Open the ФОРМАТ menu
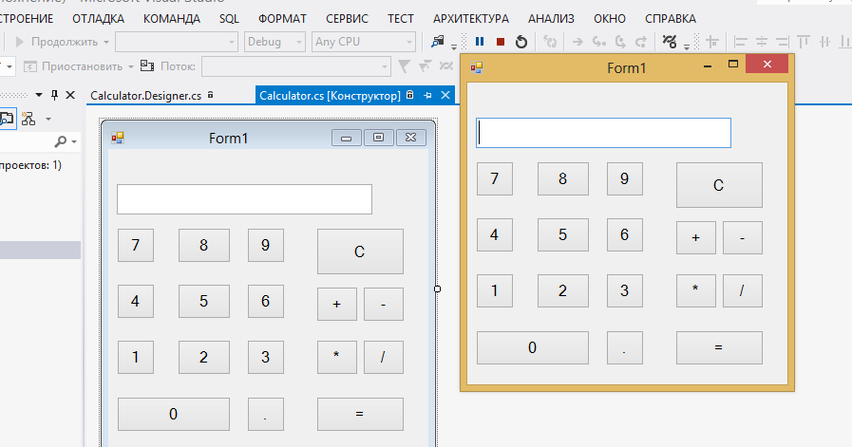The height and width of the screenshot is (447, 852). [x=282, y=18]
